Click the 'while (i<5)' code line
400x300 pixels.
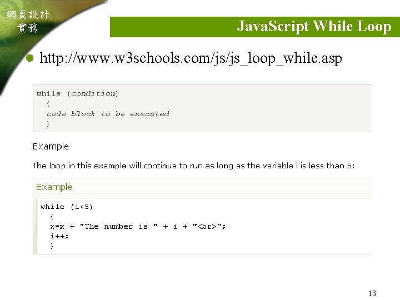66,207
